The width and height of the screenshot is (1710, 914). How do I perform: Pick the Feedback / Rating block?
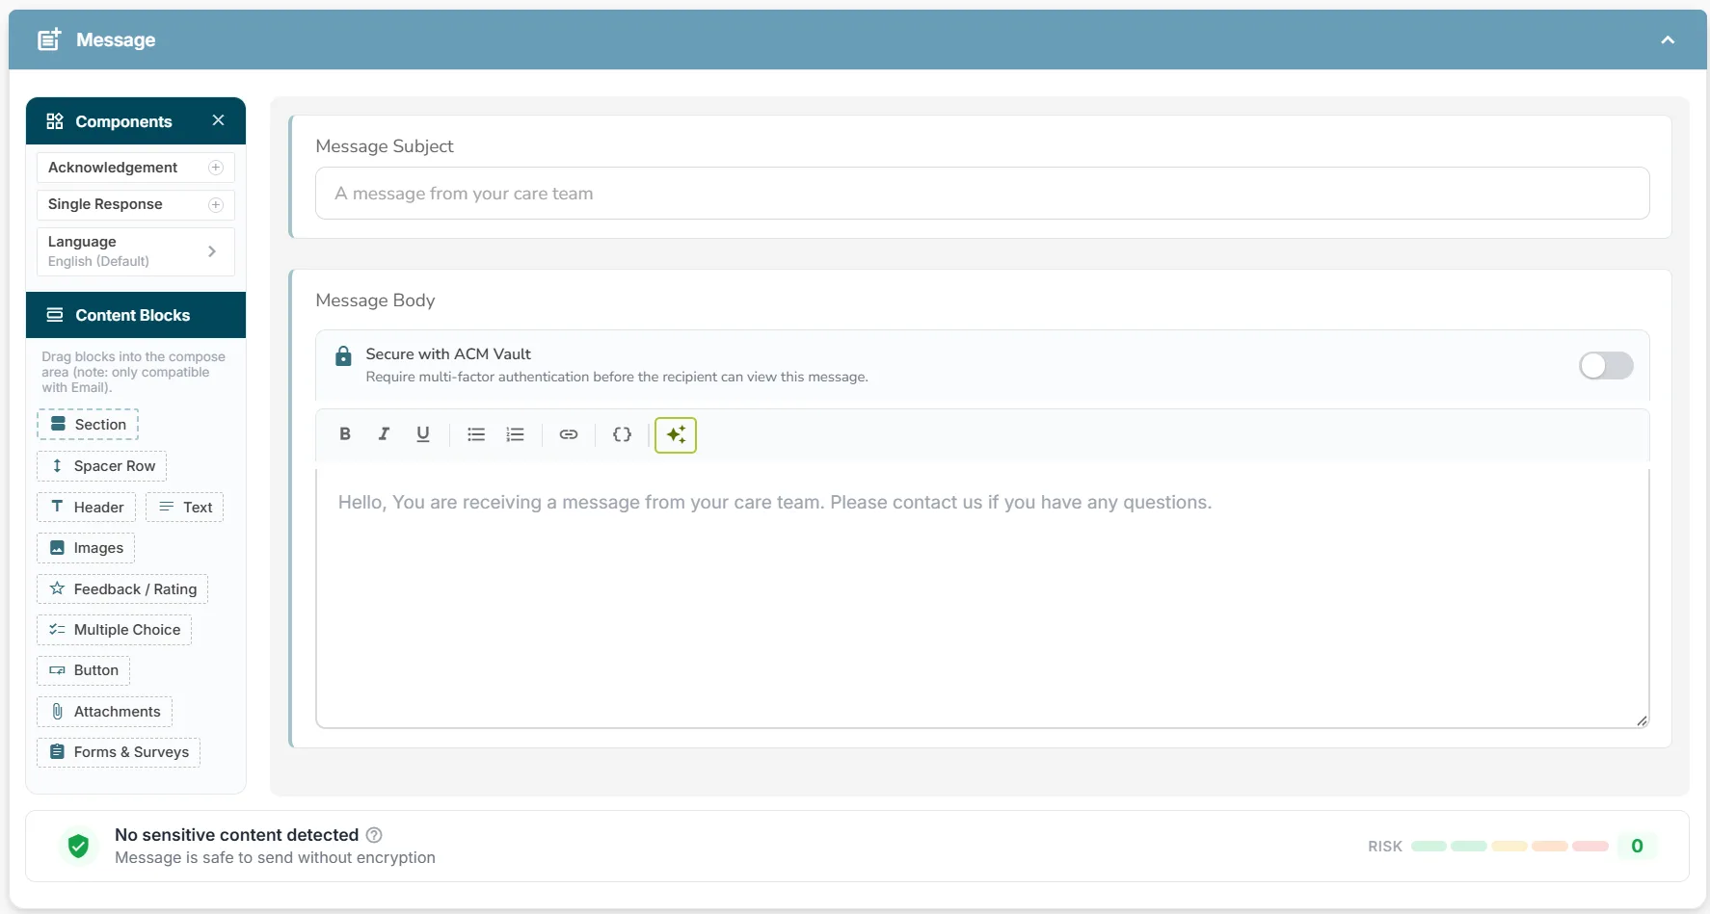point(122,589)
